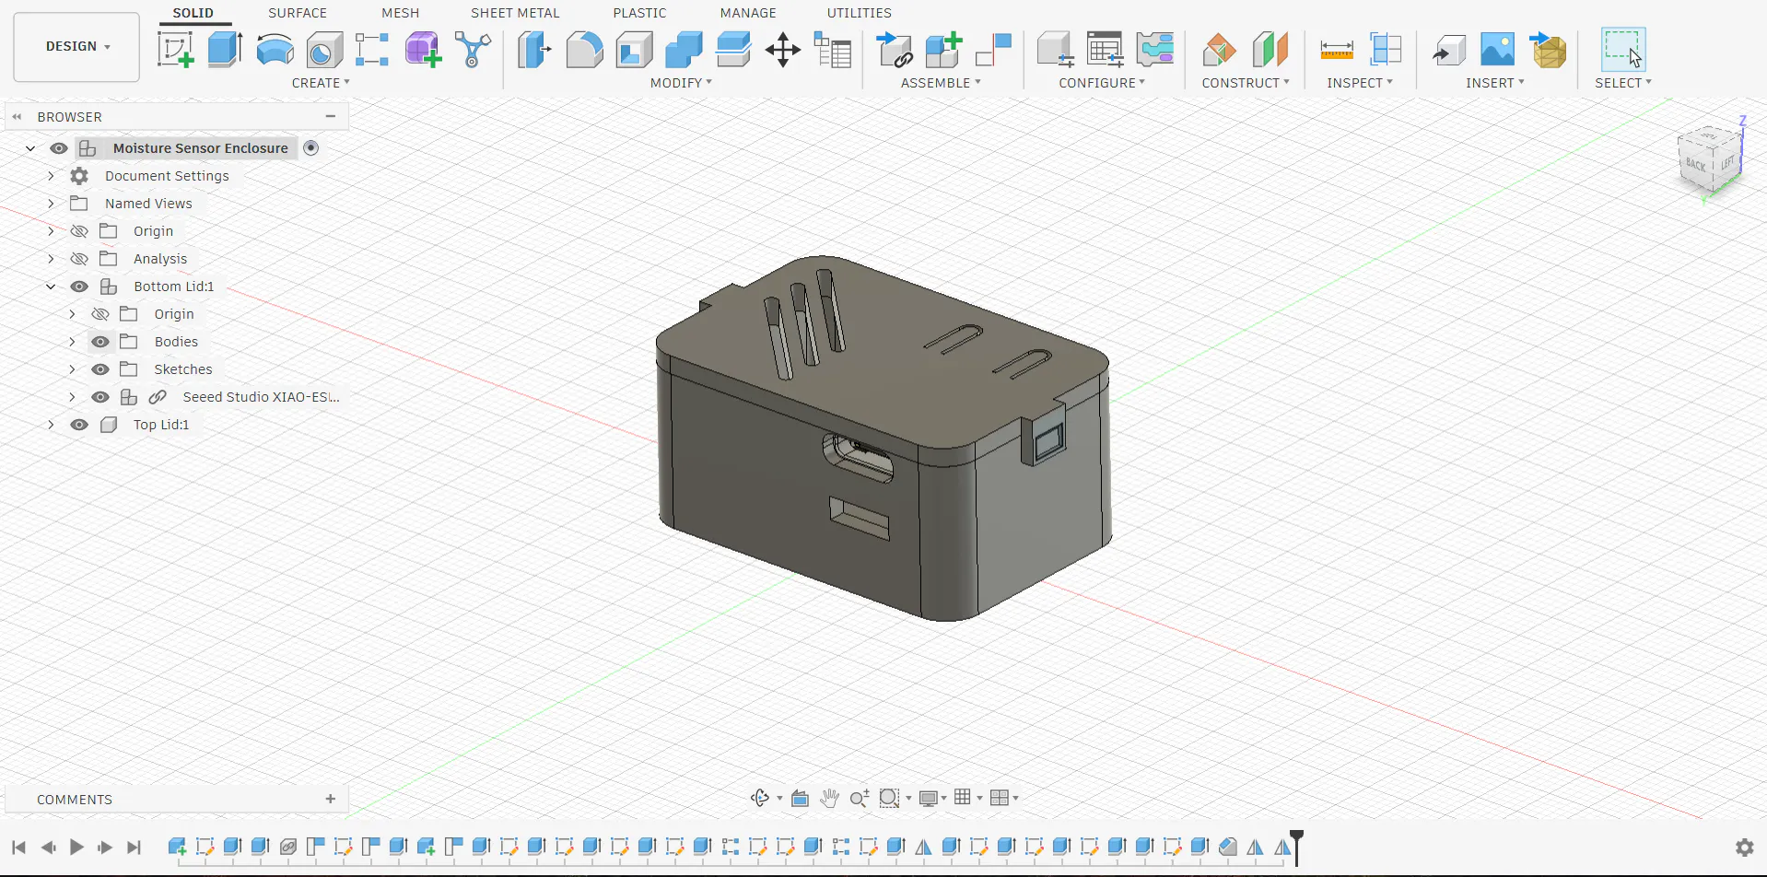Collapse the Bottom Lid:1 component
Image resolution: width=1767 pixels, height=877 pixels.
52,286
